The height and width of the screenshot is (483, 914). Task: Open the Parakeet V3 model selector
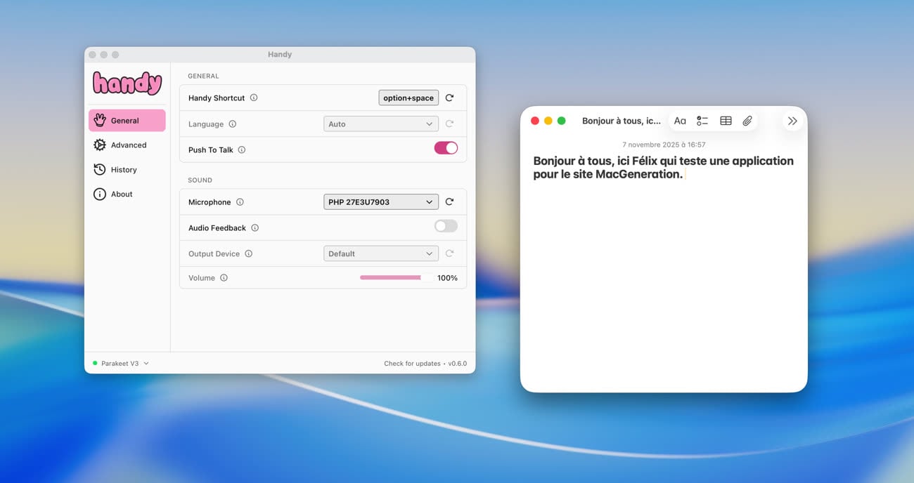coord(121,364)
